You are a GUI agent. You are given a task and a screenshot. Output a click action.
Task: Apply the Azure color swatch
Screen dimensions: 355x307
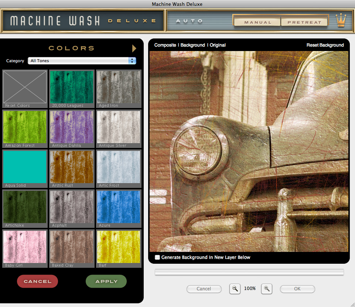click(x=119, y=208)
